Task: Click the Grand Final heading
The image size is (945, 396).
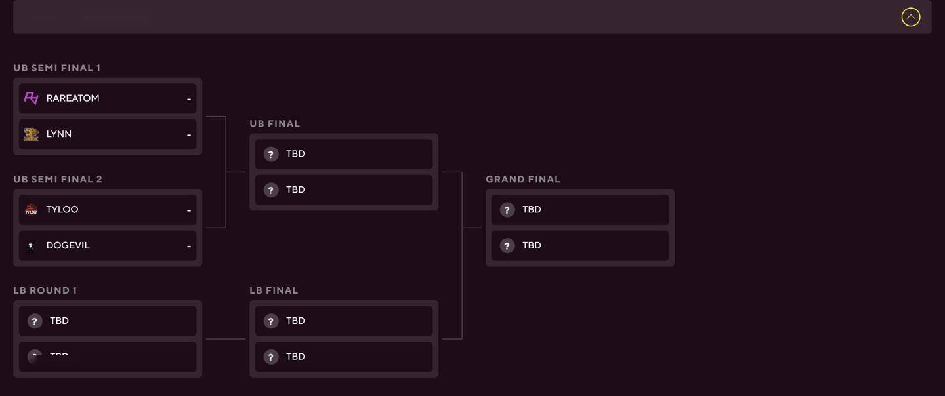Action: 523,180
